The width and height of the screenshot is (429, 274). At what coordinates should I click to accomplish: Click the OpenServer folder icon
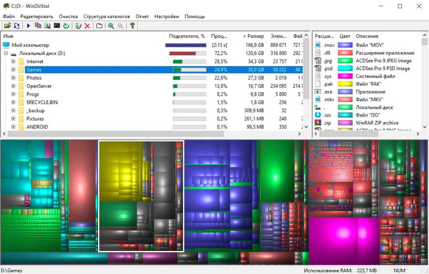[x=21, y=86]
